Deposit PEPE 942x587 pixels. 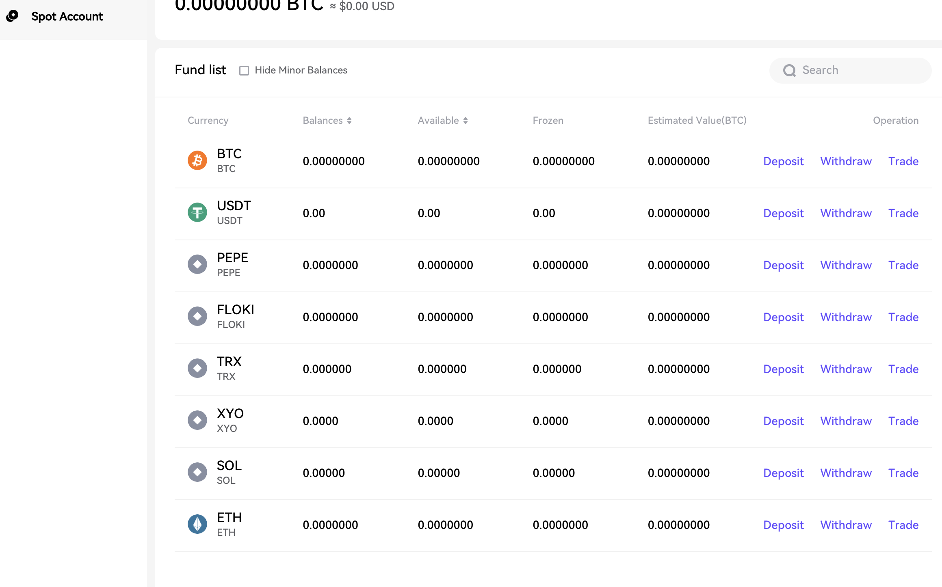783,265
